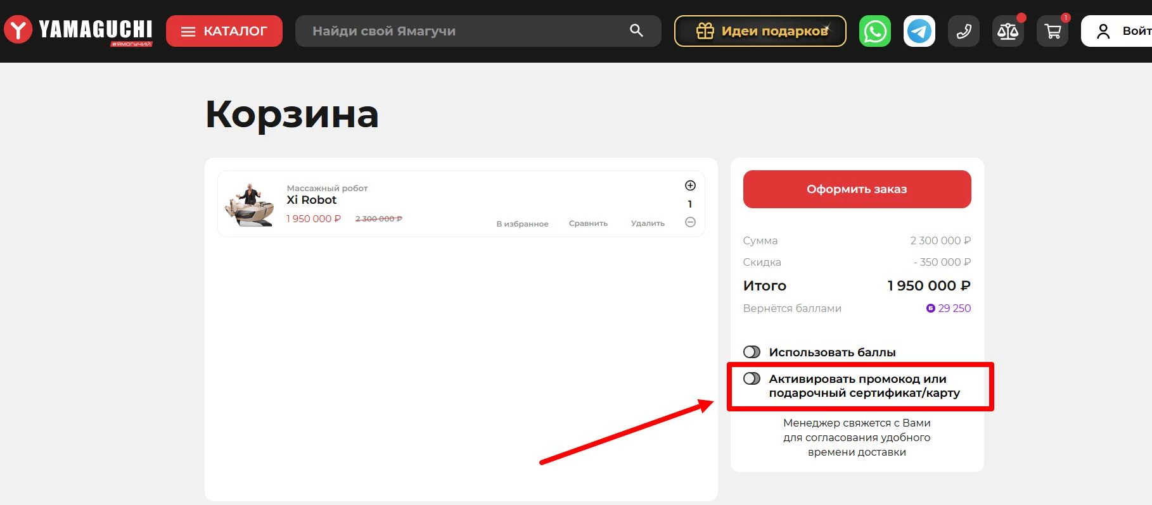Open the comparison scales icon
Viewport: 1152px width, 505px height.
[1008, 31]
